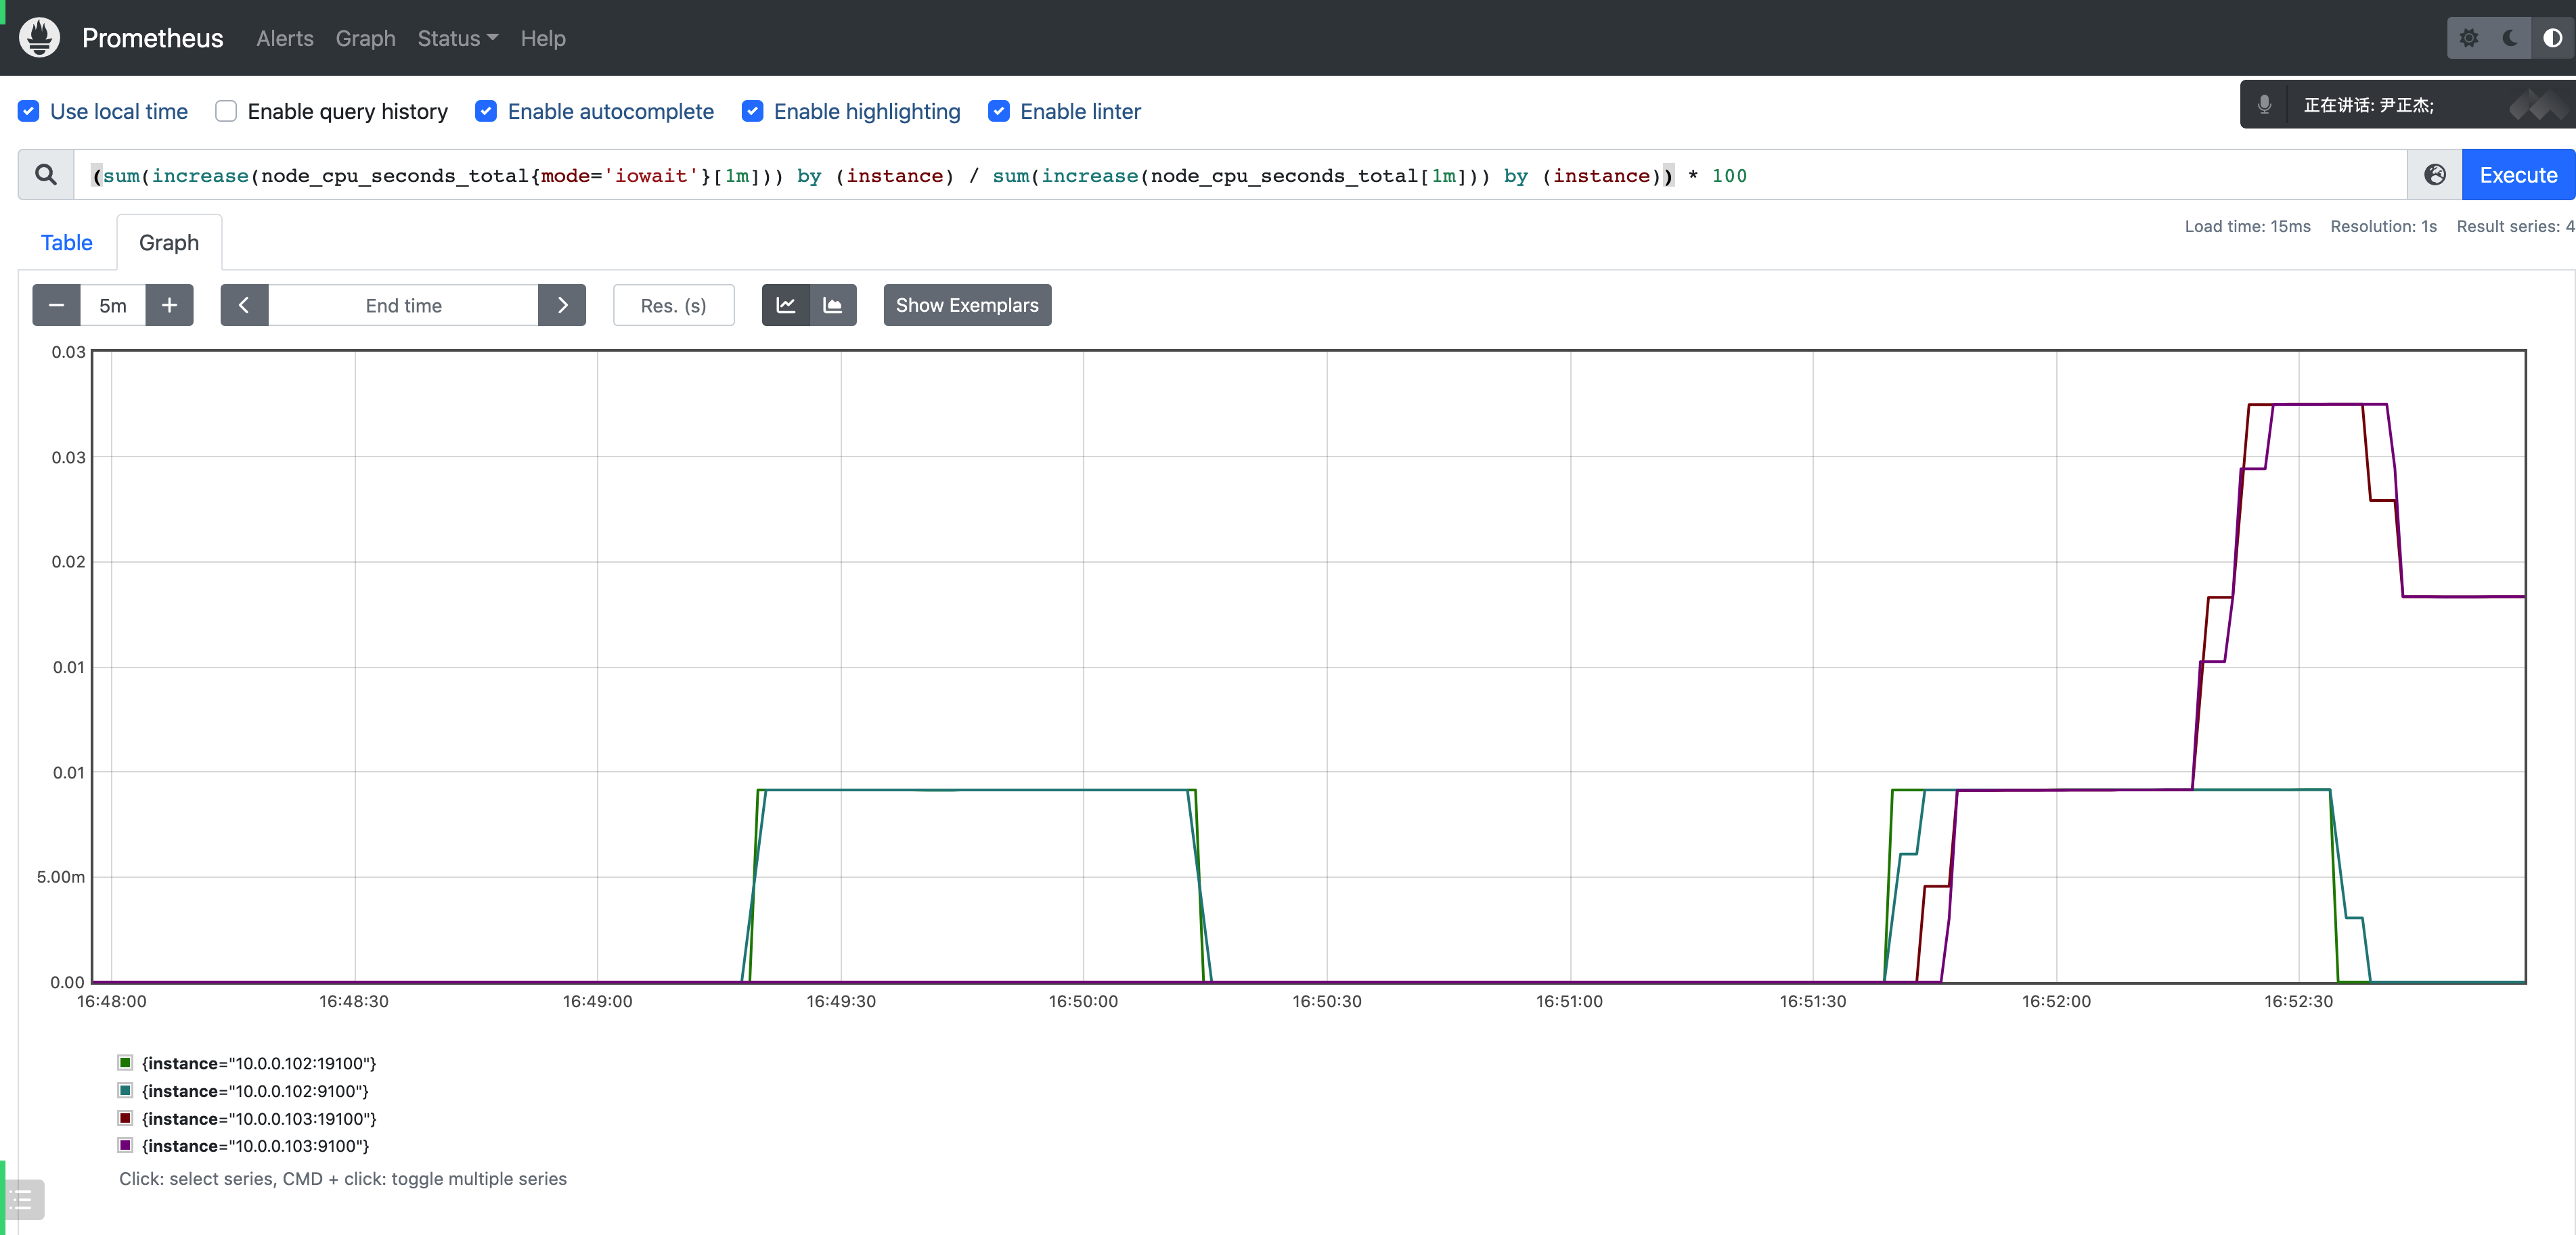Viewport: 2576px width, 1235px height.
Task: Open metrics explorer globe icon
Action: (x=2434, y=175)
